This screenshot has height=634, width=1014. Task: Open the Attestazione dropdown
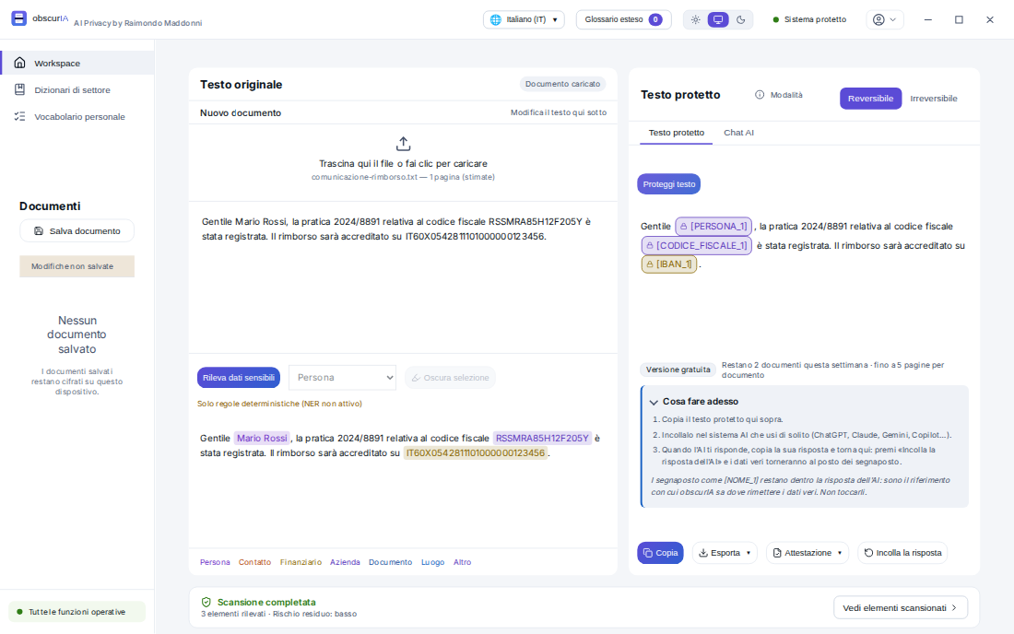[808, 553]
